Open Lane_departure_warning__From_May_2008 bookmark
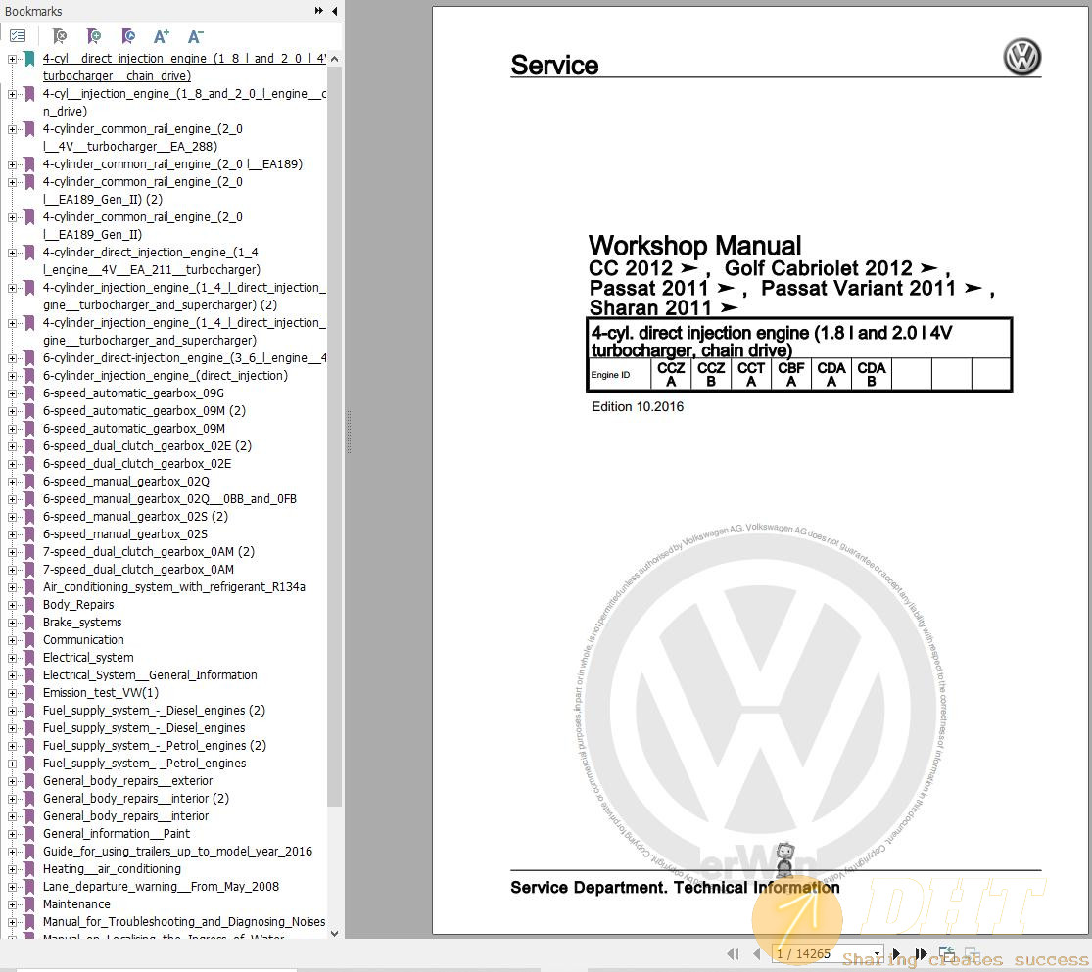 pos(161,887)
